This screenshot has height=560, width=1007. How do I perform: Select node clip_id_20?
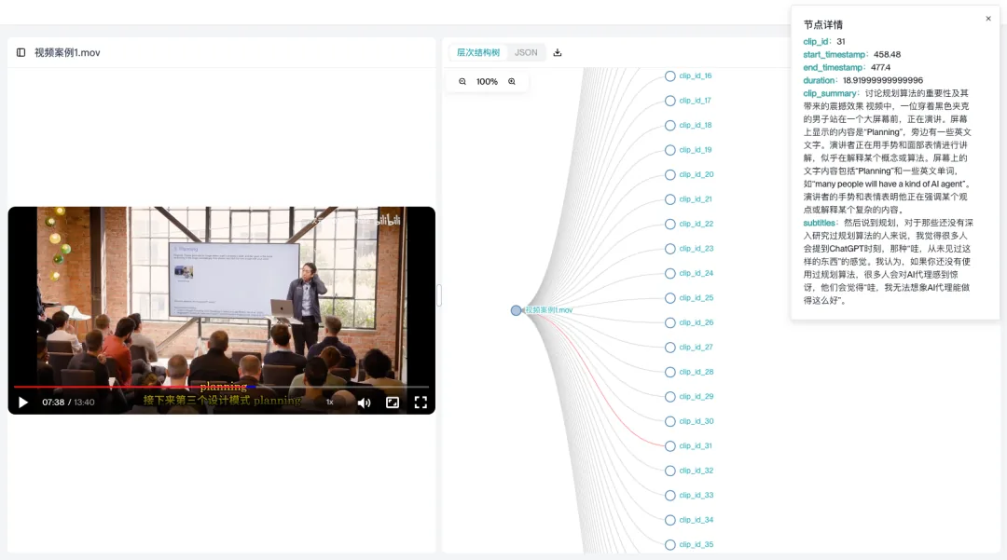(669, 175)
